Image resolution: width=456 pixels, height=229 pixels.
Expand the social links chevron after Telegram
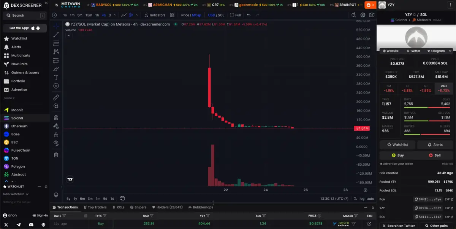coord(450,51)
